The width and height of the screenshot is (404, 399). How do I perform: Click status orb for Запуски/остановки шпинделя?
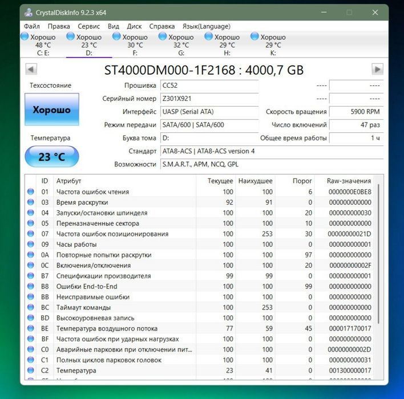pyautogui.click(x=31, y=213)
